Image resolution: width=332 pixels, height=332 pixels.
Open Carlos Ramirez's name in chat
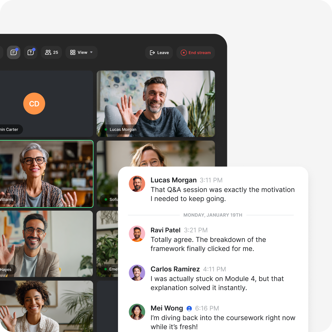click(175, 269)
